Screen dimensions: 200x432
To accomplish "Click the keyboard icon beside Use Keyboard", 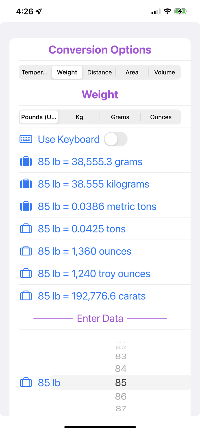I will pyautogui.click(x=26, y=139).
